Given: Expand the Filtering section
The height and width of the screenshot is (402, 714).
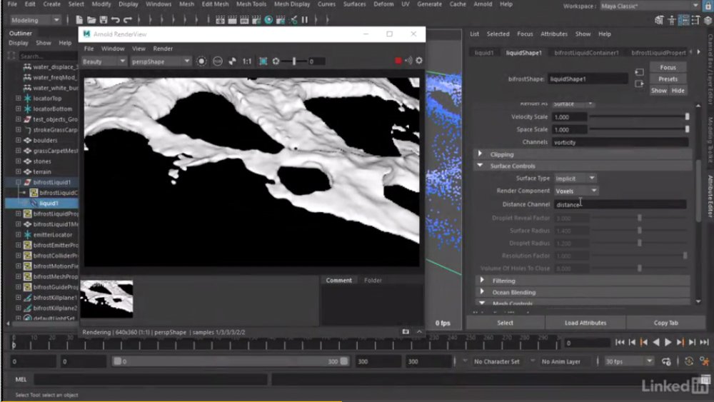Looking at the screenshot, I should point(482,281).
